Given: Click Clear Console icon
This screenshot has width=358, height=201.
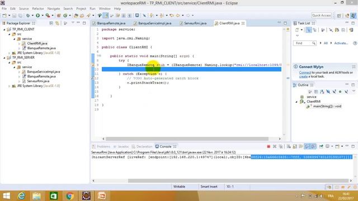Looking at the screenshot, I should pos(289,146).
